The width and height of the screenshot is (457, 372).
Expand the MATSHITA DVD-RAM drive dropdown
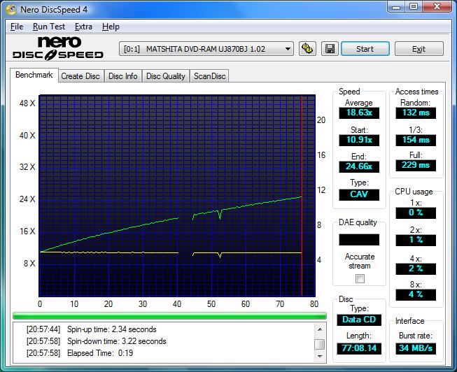click(288, 49)
